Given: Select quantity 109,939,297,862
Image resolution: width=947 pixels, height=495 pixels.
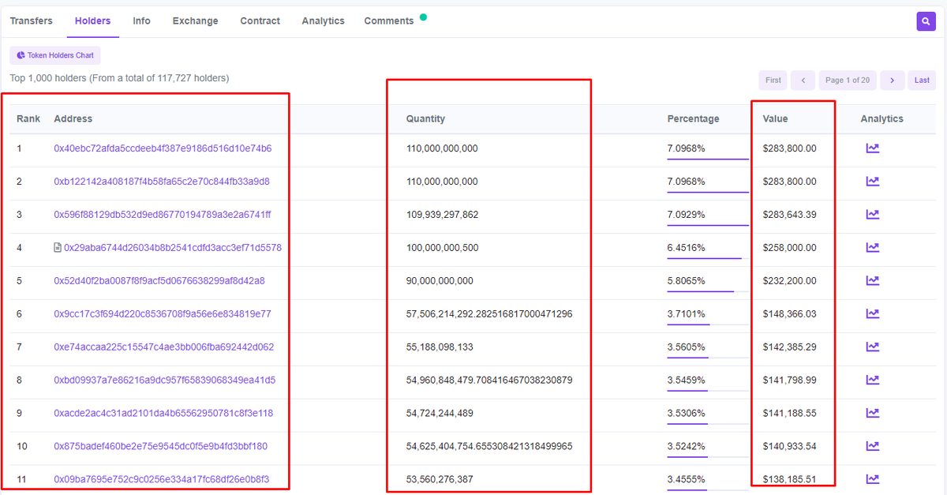Looking at the screenshot, I should [443, 215].
